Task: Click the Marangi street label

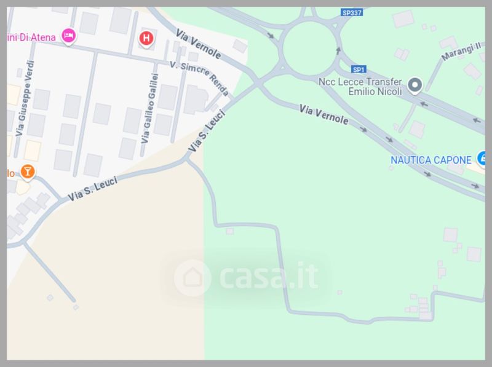Action: pos(461,52)
